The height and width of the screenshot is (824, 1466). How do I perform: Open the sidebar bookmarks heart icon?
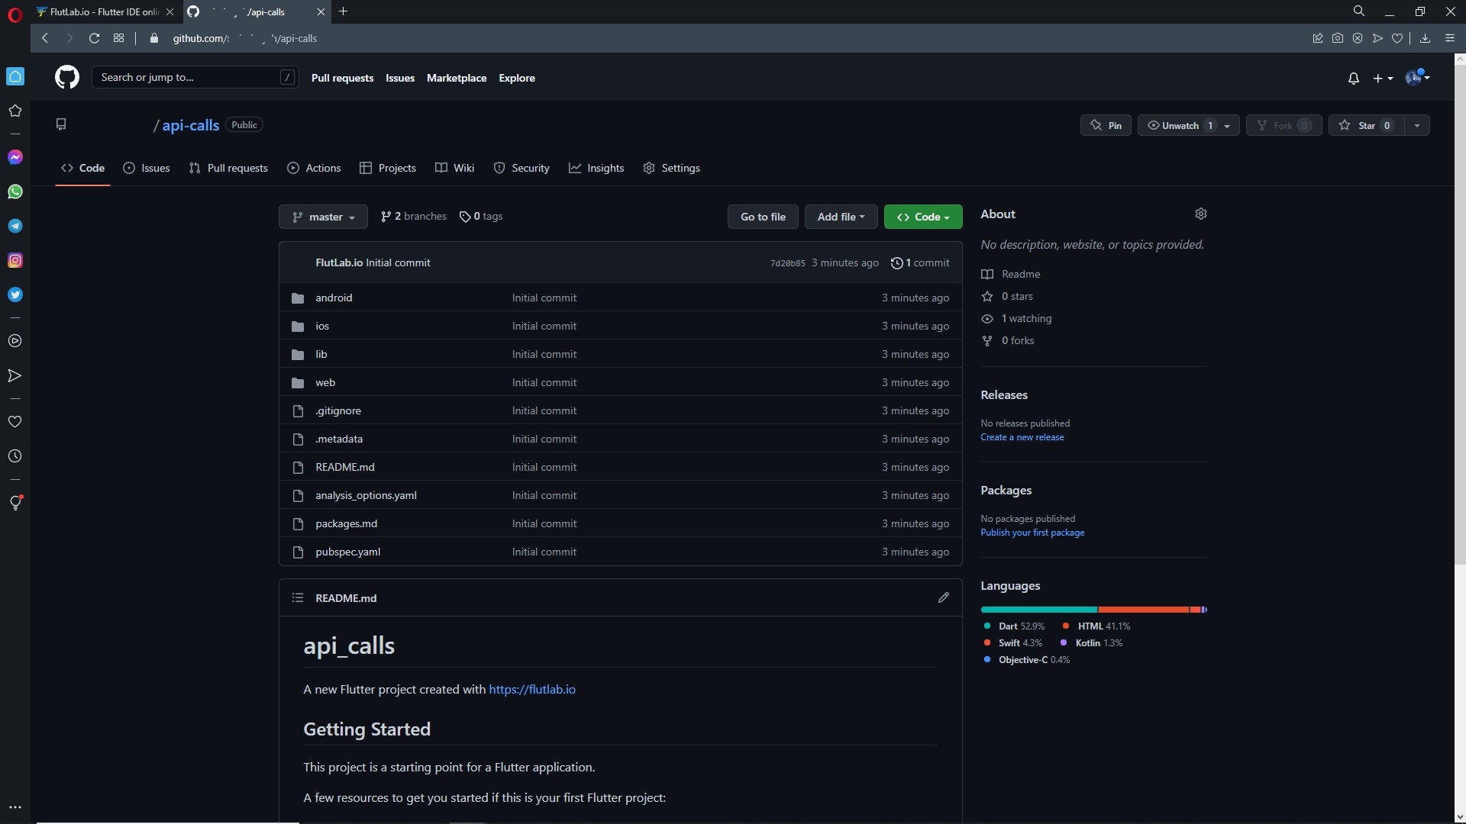15,422
